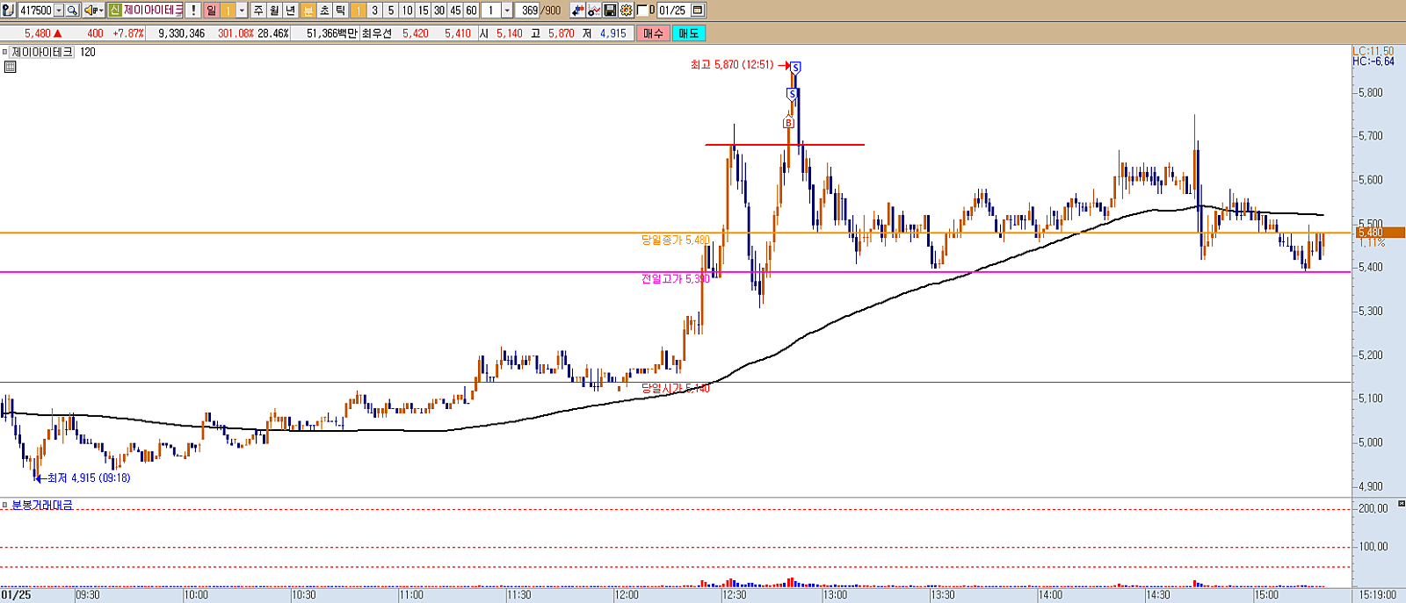This screenshot has width=1406, height=603.
Task: Click the LC:11.50 indicator text
Action: pos(1373,52)
